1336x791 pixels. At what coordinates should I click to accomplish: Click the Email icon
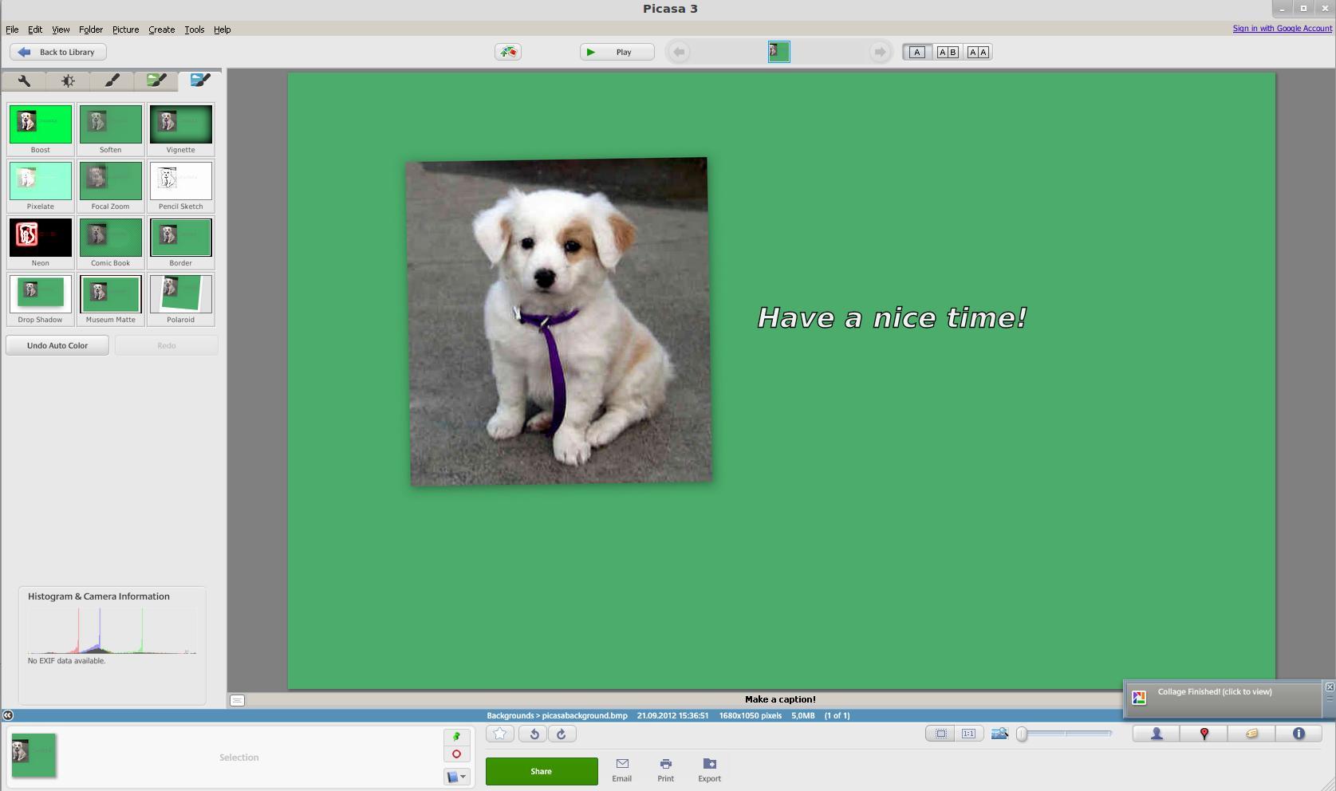click(x=621, y=769)
